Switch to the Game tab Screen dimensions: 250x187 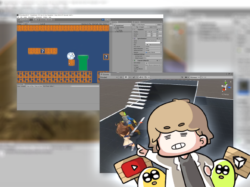(x=27, y=22)
